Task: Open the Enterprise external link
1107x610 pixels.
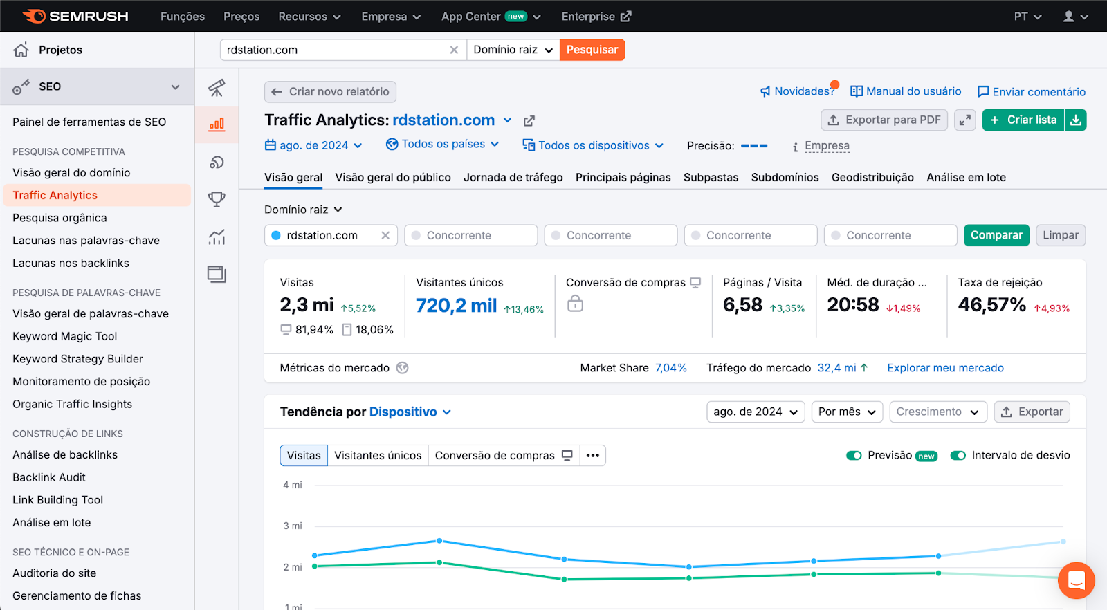Action: click(x=596, y=17)
